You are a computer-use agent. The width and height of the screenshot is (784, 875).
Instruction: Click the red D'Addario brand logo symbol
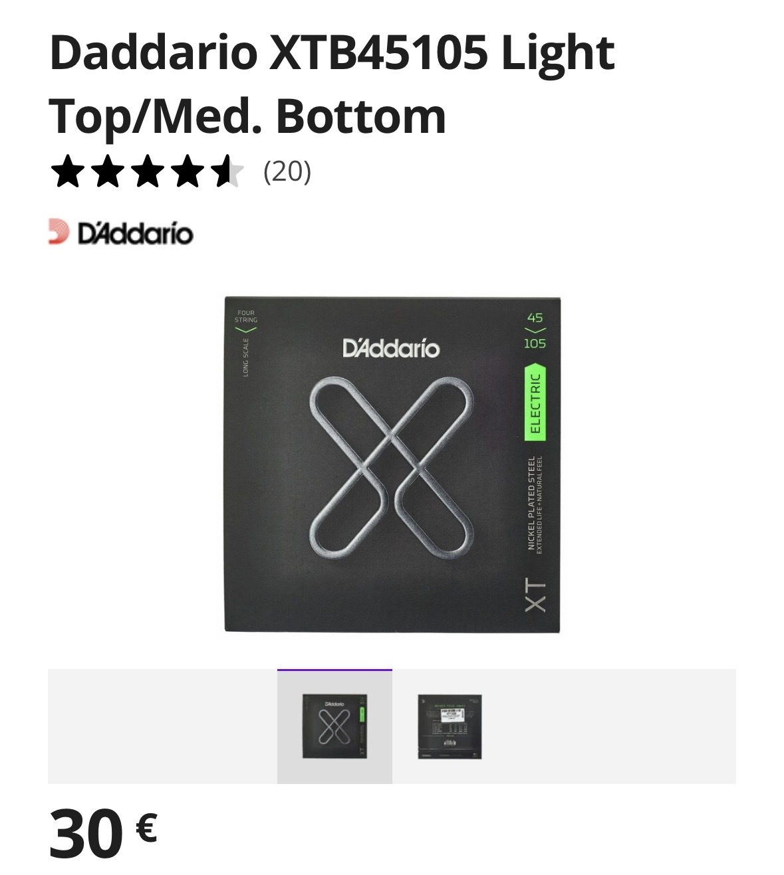pyautogui.click(x=59, y=232)
